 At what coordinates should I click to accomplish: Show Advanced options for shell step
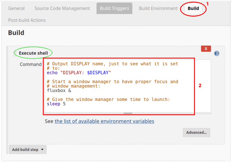196,132
